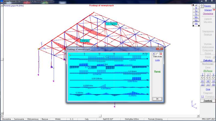216x121 pixels.
Task: Click the green [R] Rysuj link
Action: [208, 71]
